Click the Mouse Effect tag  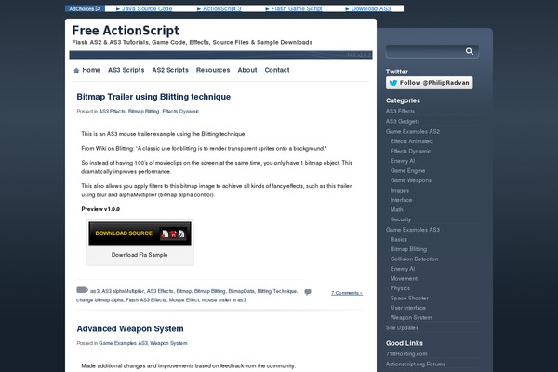coord(184,300)
